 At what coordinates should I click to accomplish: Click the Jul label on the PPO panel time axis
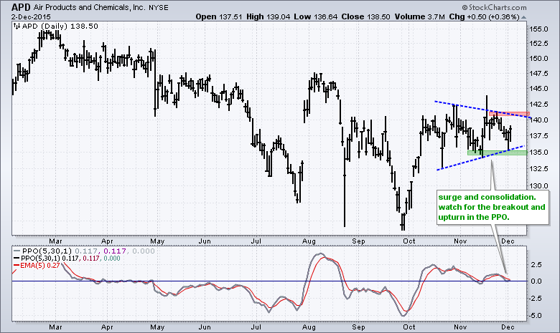click(256, 327)
